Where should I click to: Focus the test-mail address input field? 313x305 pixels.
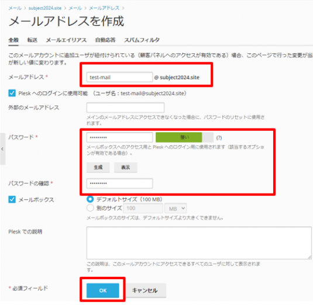tap(119, 77)
